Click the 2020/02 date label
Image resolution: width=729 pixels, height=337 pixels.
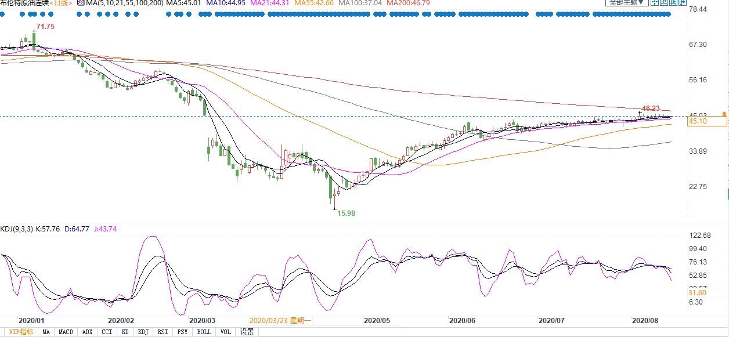tap(121, 320)
